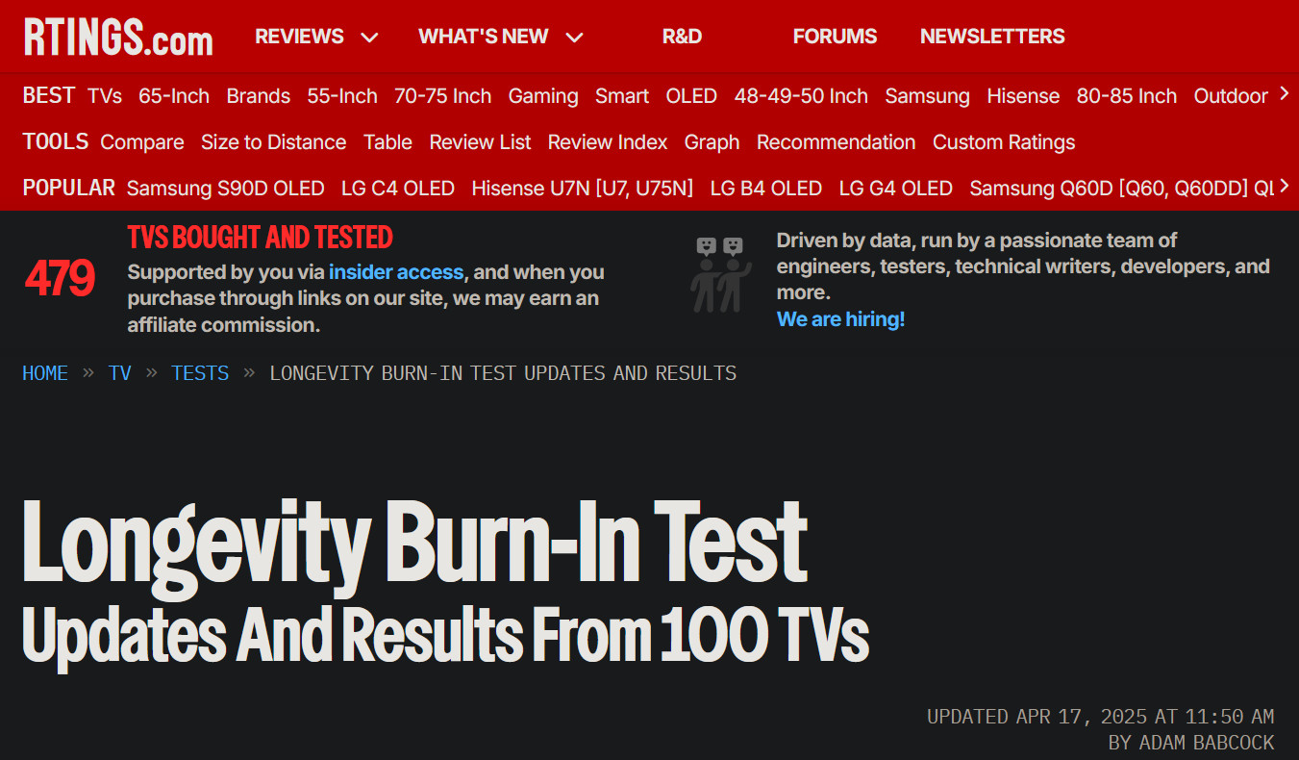The height and width of the screenshot is (760, 1299).
Task: Open the Compare tool
Action: point(142,141)
